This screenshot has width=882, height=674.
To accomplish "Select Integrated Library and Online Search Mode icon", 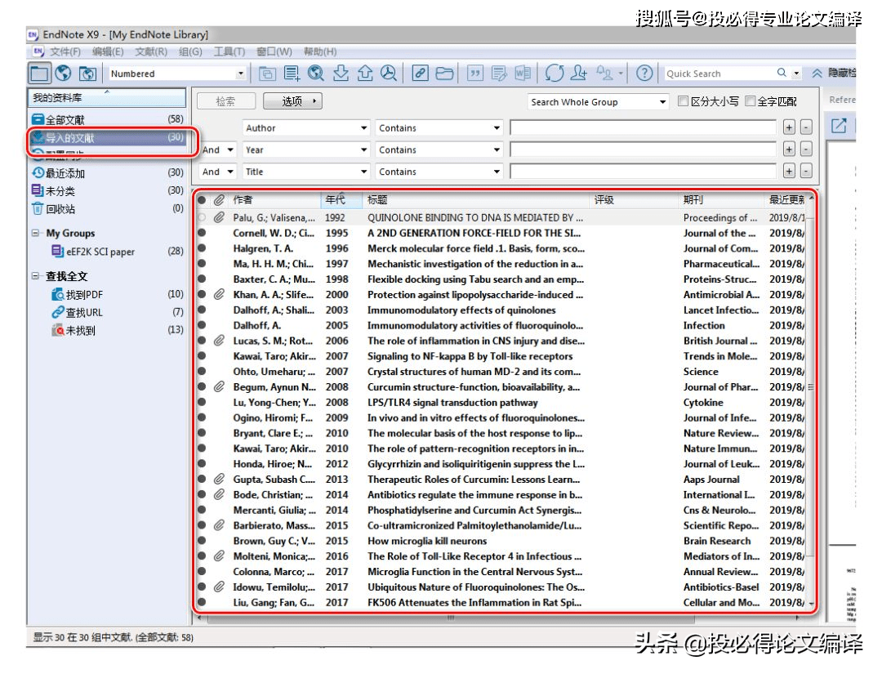I will pyautogui.click(x=87, y=74).
